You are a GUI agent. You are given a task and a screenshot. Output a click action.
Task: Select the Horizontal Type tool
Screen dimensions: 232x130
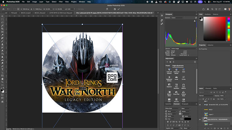click(2, 69)
